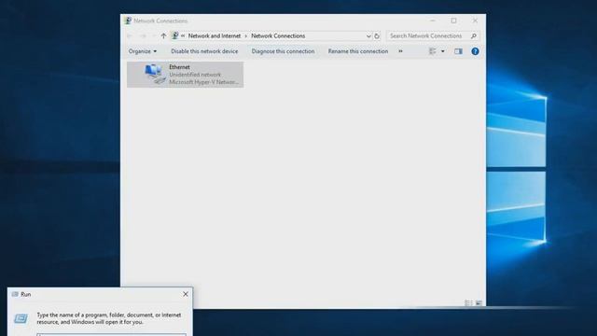This screenshot has height=336, width=597.
Task: Click the 'Unidentified network' status text
Action: coord(195,75)
